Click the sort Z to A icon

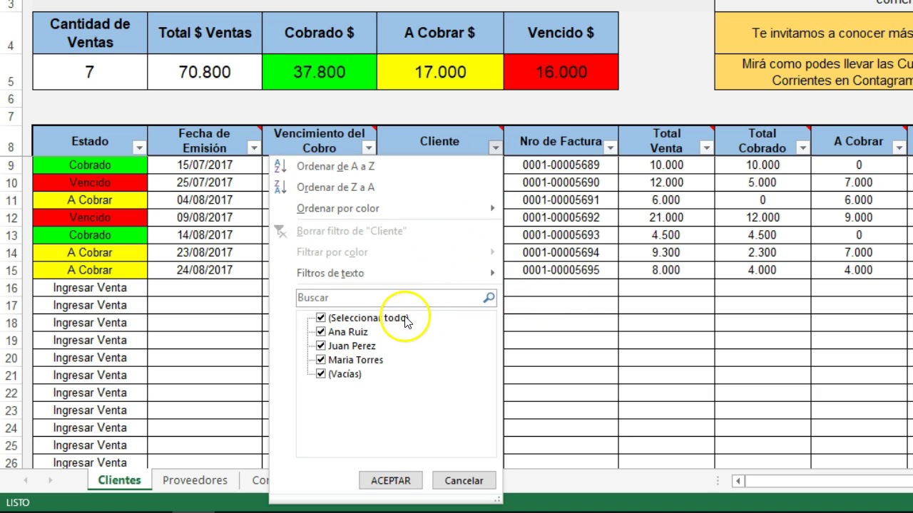[280, 187]
